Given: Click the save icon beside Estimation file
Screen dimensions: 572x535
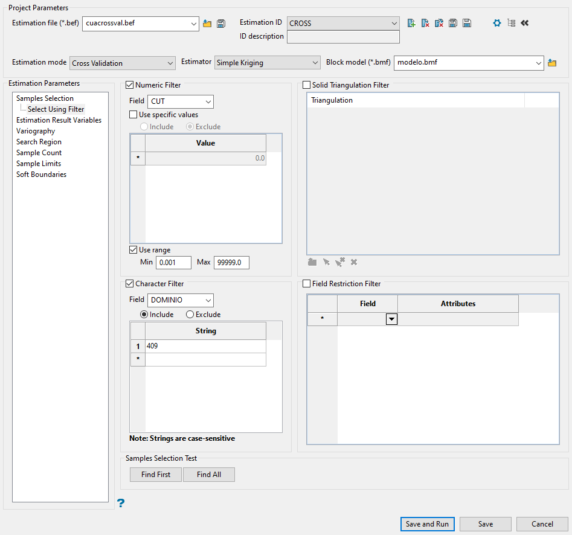Looking at the screenshot, I should click(x=221, y=24).
